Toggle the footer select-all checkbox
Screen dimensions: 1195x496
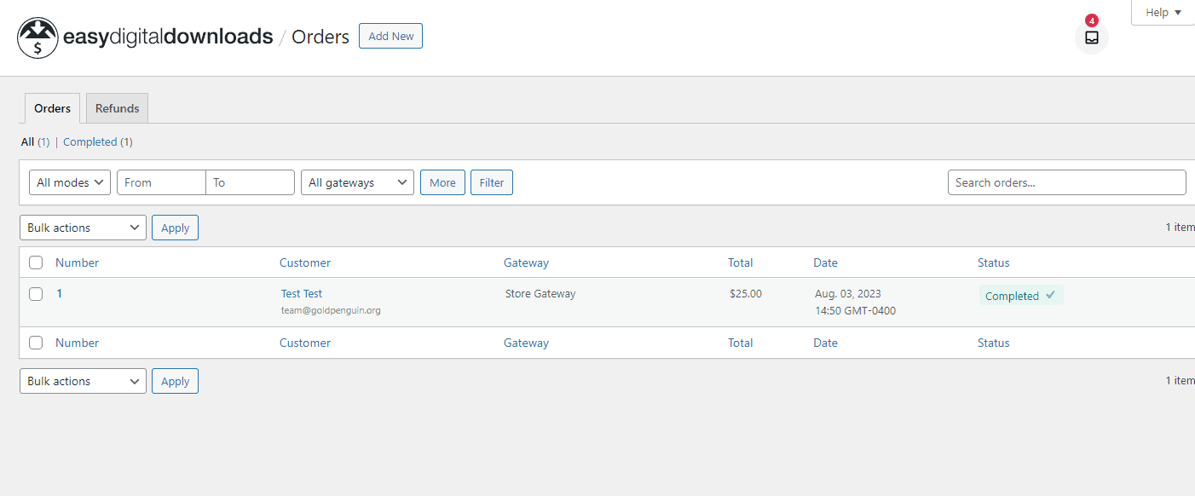36,343
